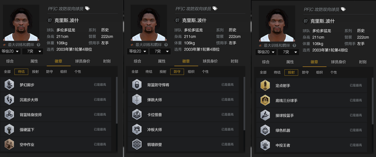Screen dimensions: 376x157
Task: Click the 梦幻脚步 badge icon
Action: [x=9, y=85]
